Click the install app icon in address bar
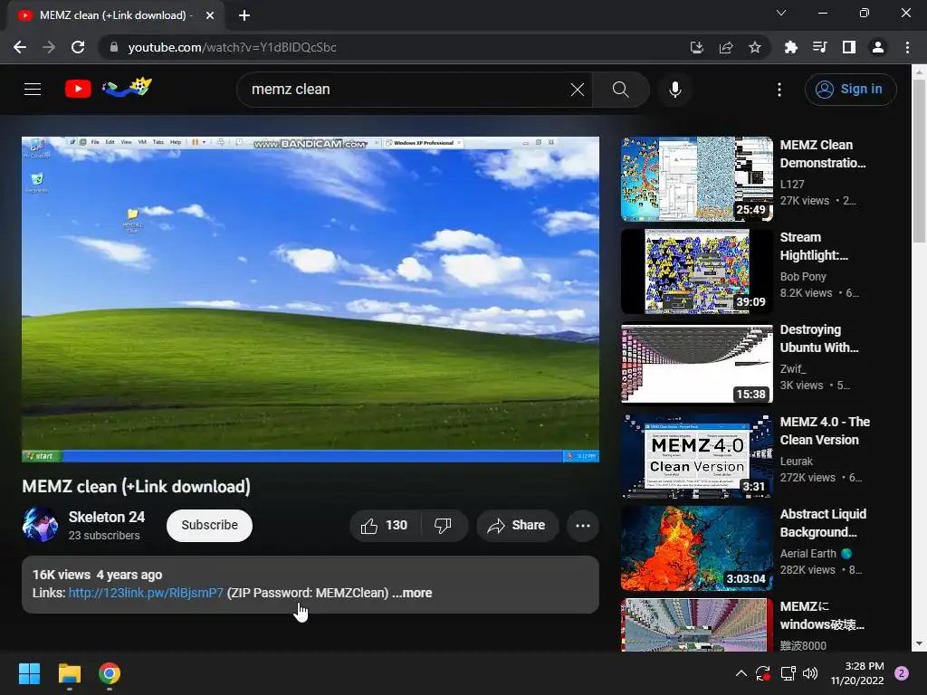 (697, 47)
